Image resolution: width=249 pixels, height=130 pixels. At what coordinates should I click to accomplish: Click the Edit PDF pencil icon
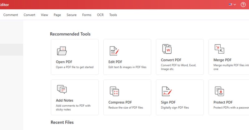114,51
